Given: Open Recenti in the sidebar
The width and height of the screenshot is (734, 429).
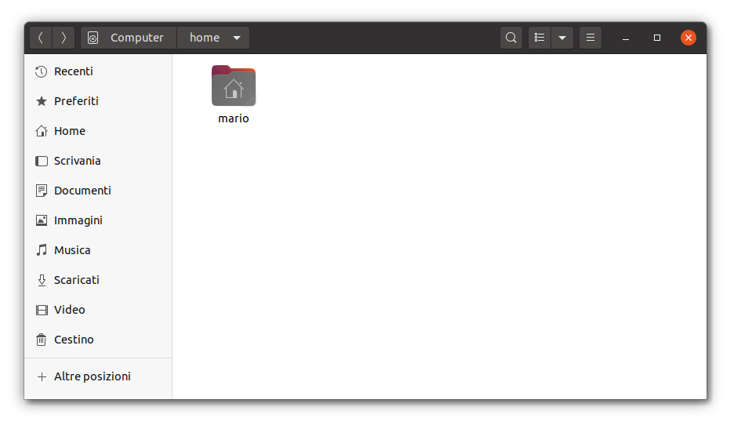Looking at the screenshot, I should [73, 71].
